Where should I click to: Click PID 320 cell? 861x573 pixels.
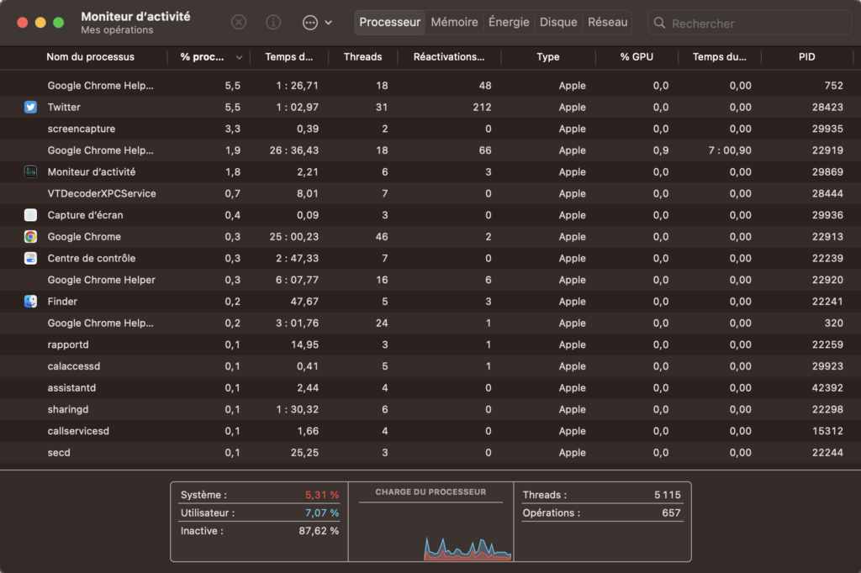coord(833,323)
